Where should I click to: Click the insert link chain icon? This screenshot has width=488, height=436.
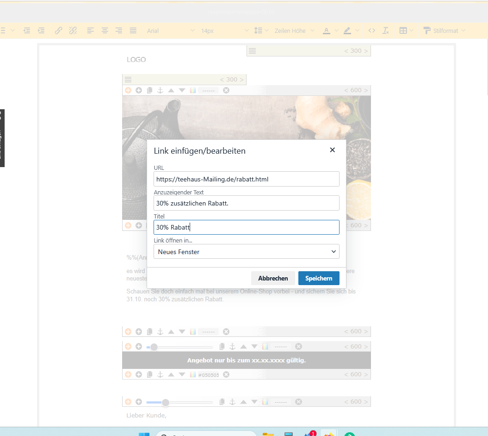point(58,31)
